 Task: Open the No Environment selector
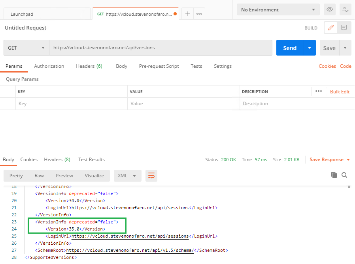click(278, 9)
